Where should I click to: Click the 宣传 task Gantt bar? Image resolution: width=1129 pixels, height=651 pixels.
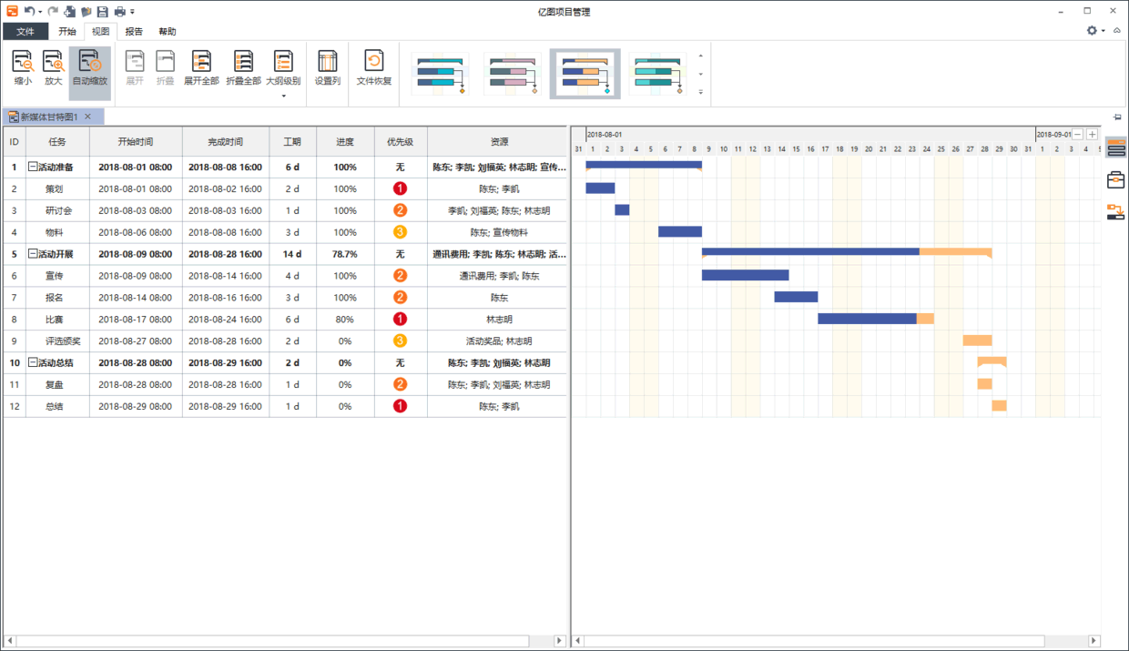pos(745,275)
